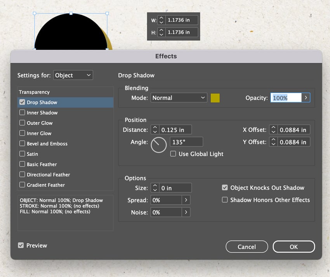This screenshot has height=277, width=330.
Task: Click the Height stepper arrows
Action: point(162,33)
